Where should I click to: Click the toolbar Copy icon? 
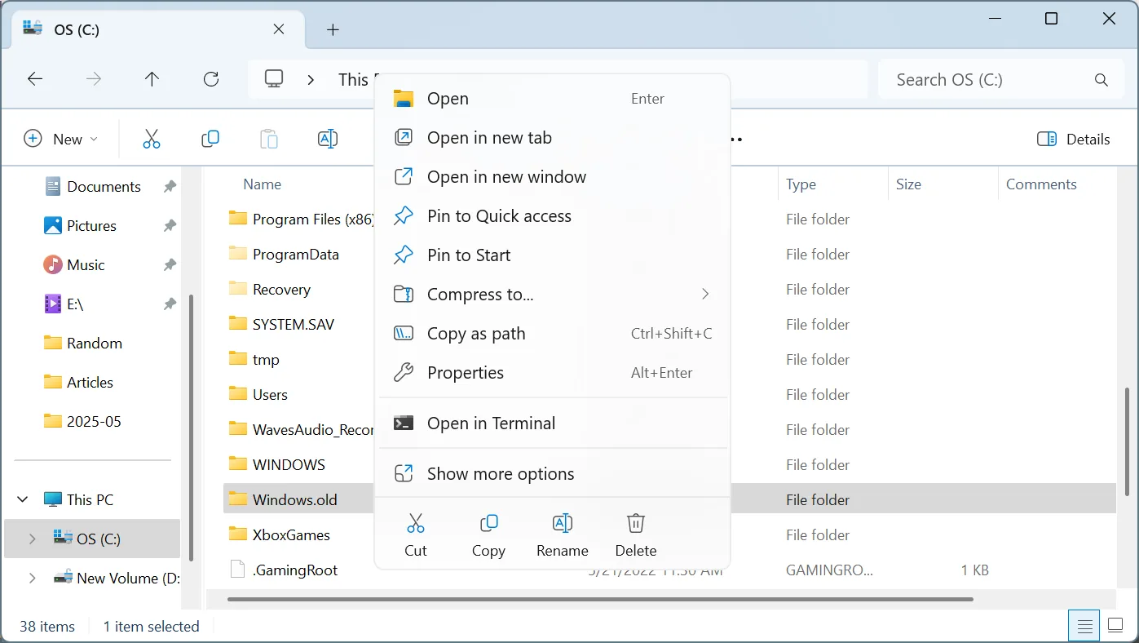pos(210,139)
